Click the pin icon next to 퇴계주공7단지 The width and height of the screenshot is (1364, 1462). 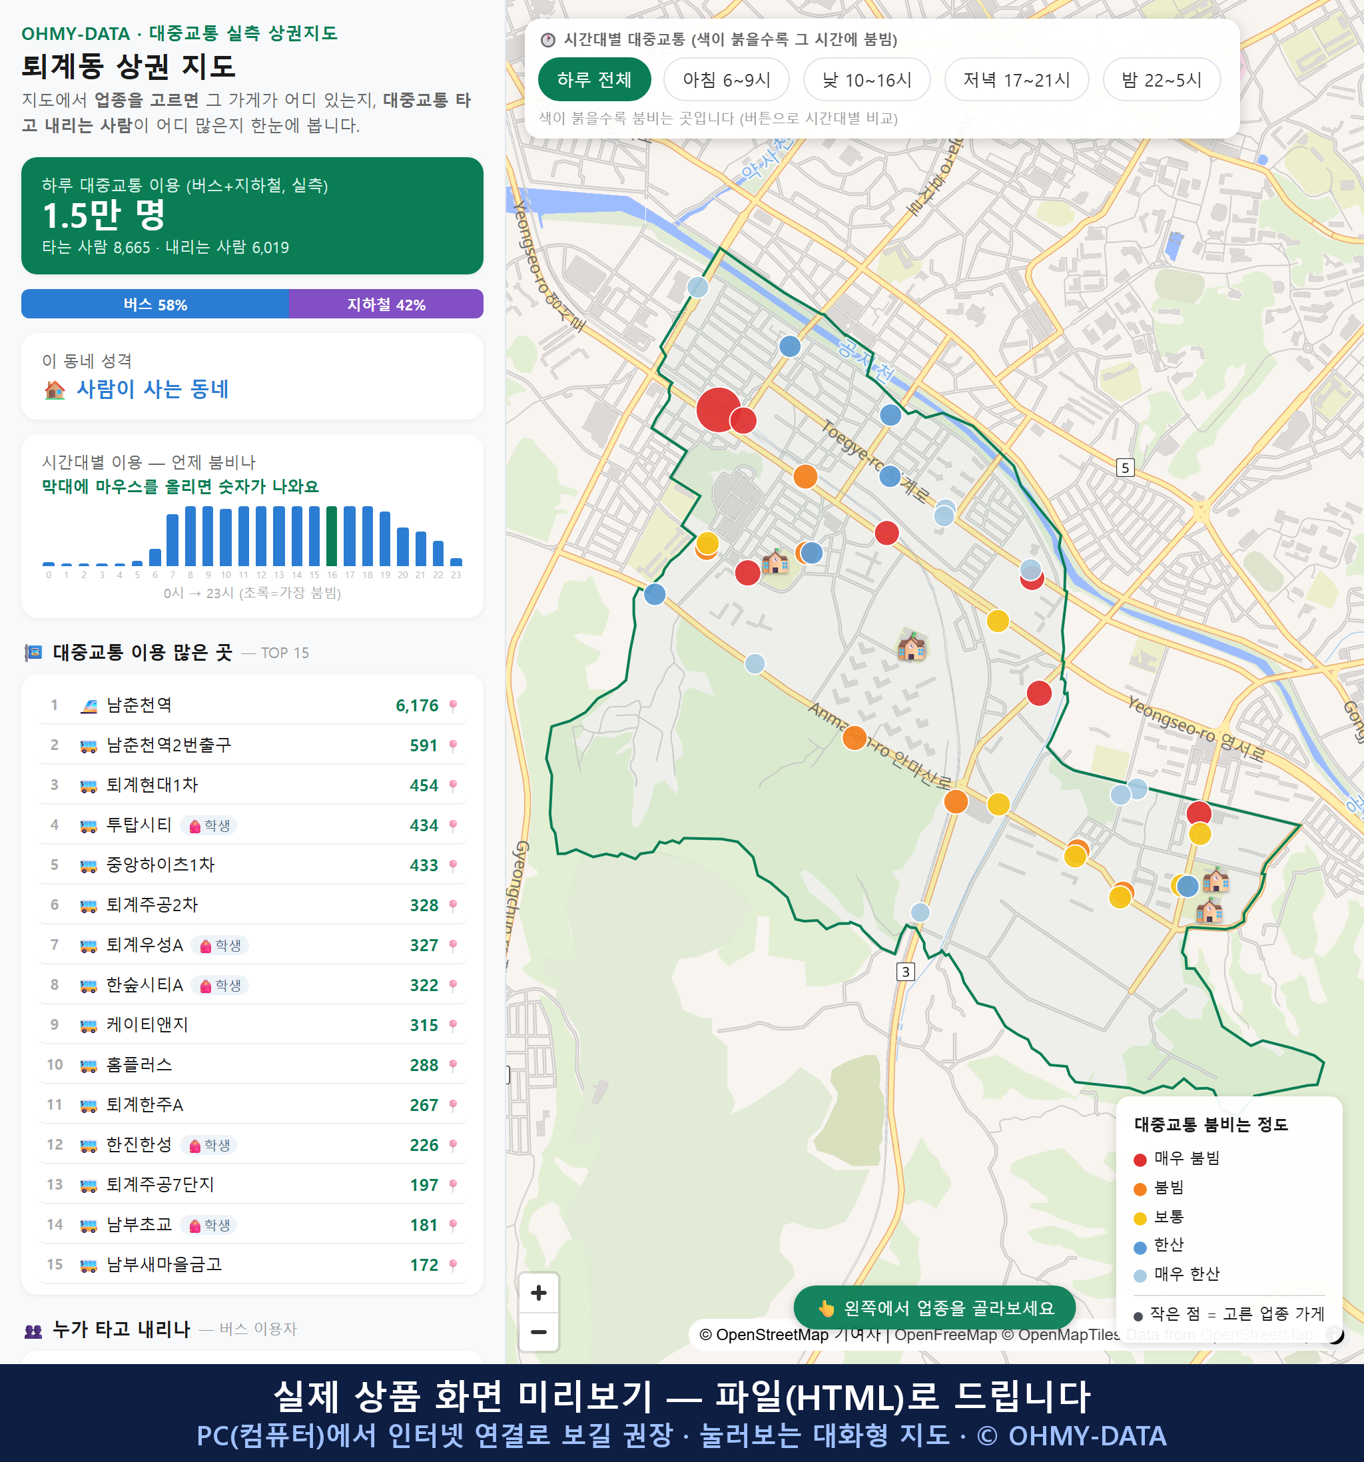point(453,1185)
